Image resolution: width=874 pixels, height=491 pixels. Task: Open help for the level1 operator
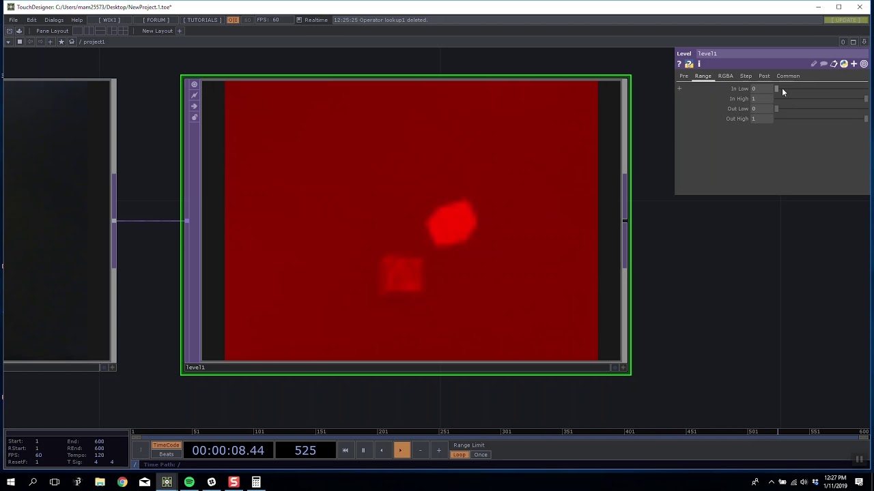(x=679, y=64)
